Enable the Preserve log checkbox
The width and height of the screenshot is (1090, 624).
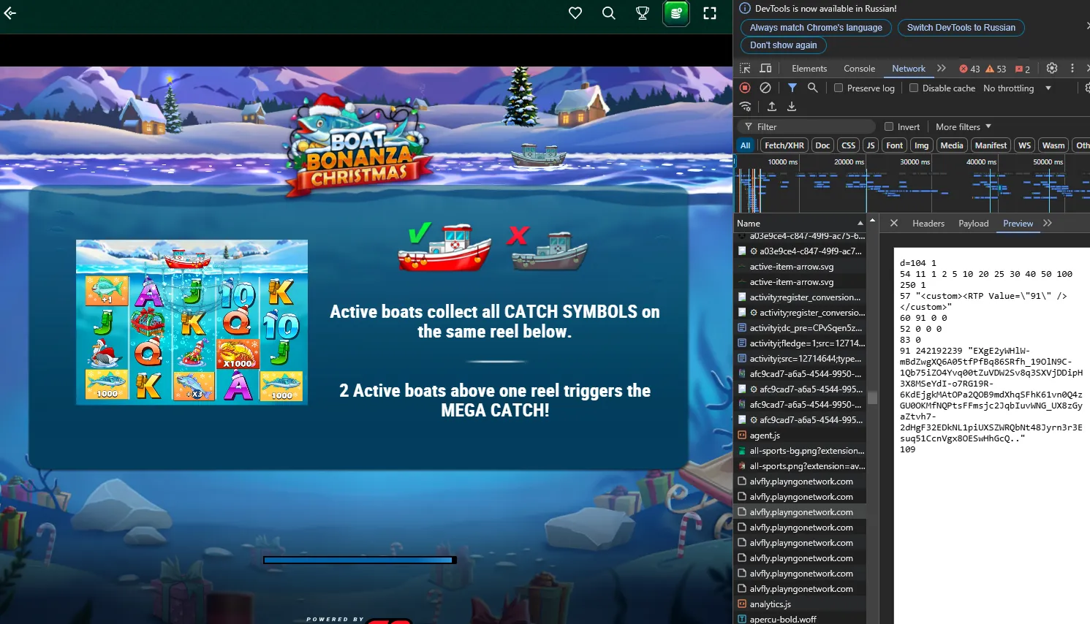[x=839, y=88]
